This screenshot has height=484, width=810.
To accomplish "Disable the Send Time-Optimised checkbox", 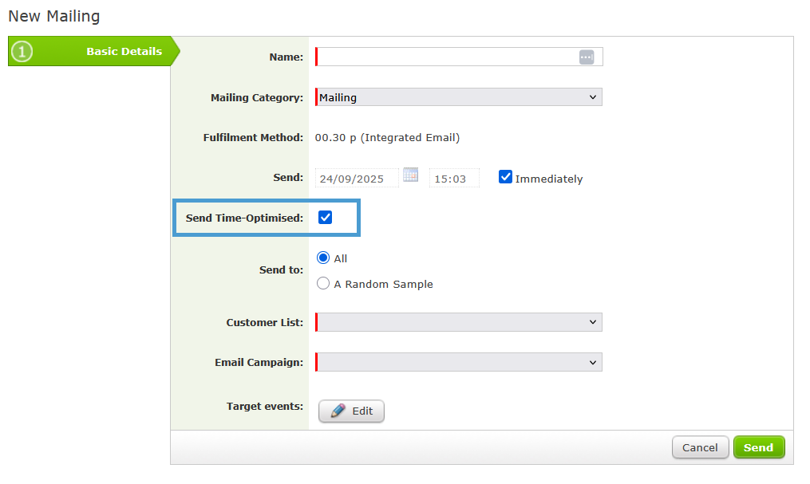I will click(x=325, y=218).
